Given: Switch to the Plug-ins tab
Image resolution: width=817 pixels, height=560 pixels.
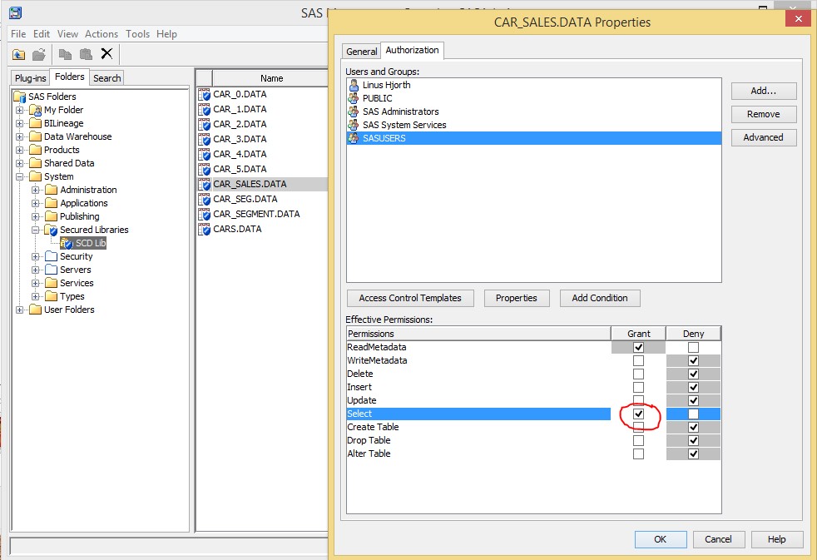Looking at the screenshot, I should point(30,78).
